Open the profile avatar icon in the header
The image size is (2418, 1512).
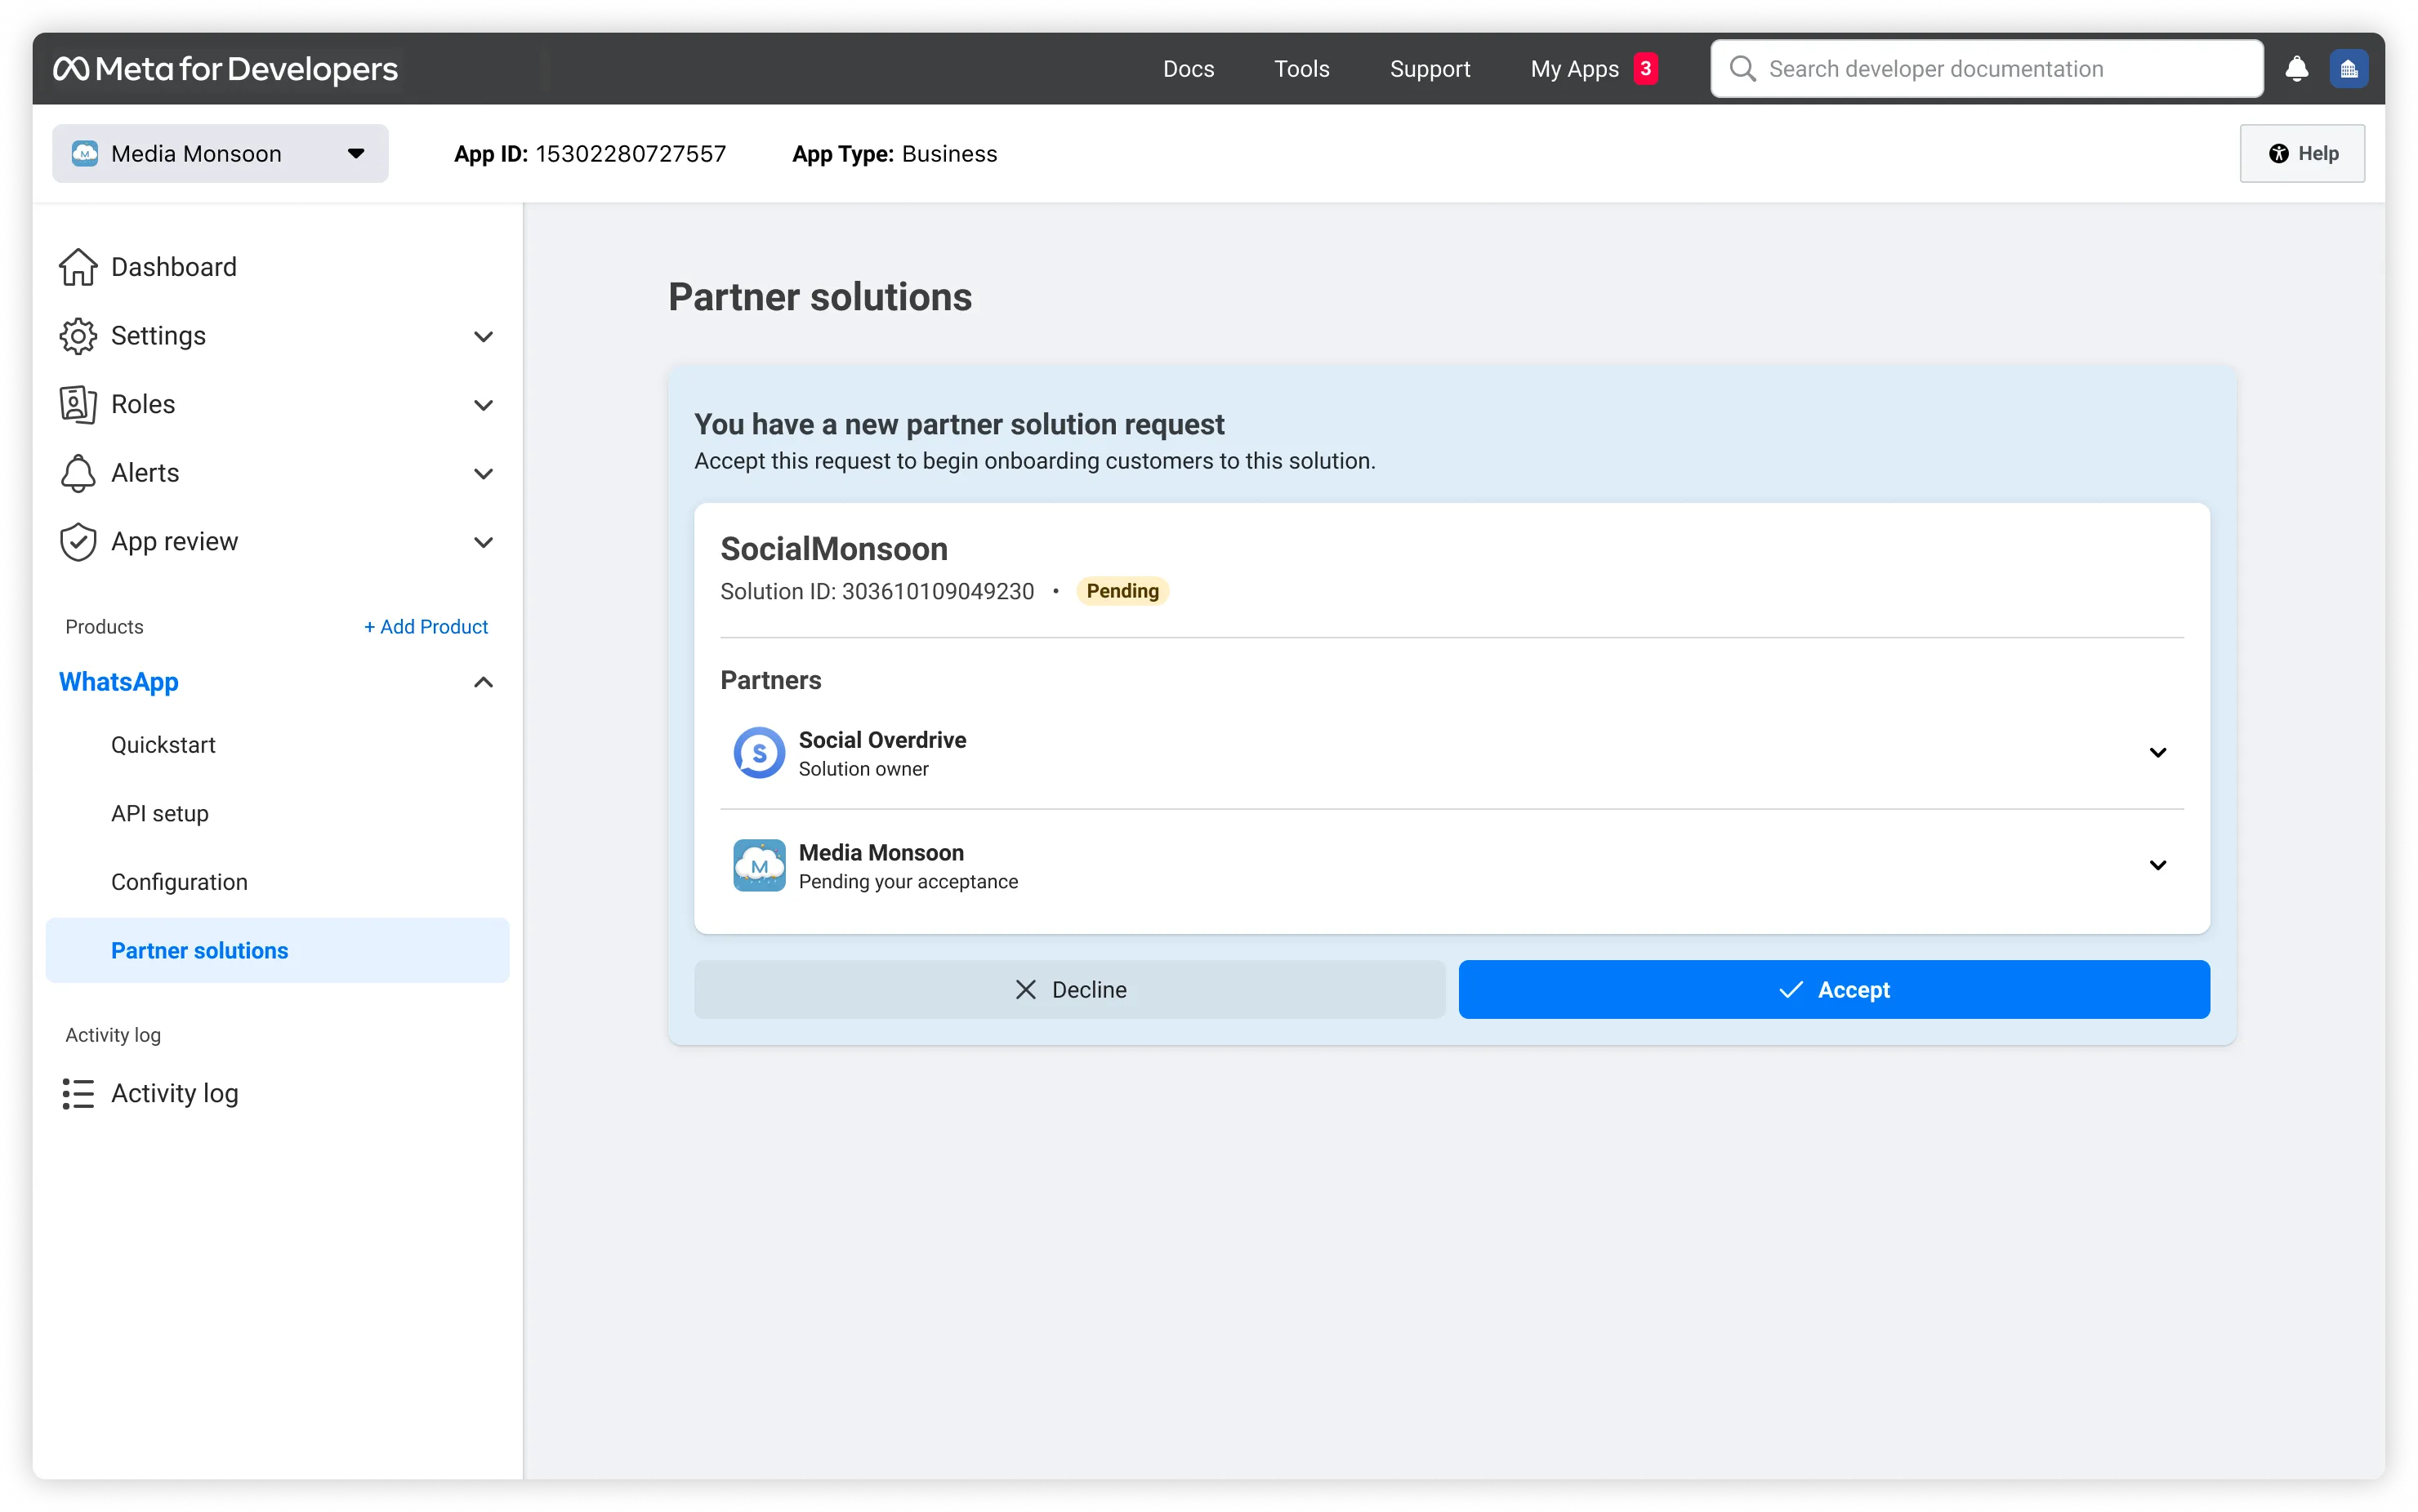pos(2348,68)
